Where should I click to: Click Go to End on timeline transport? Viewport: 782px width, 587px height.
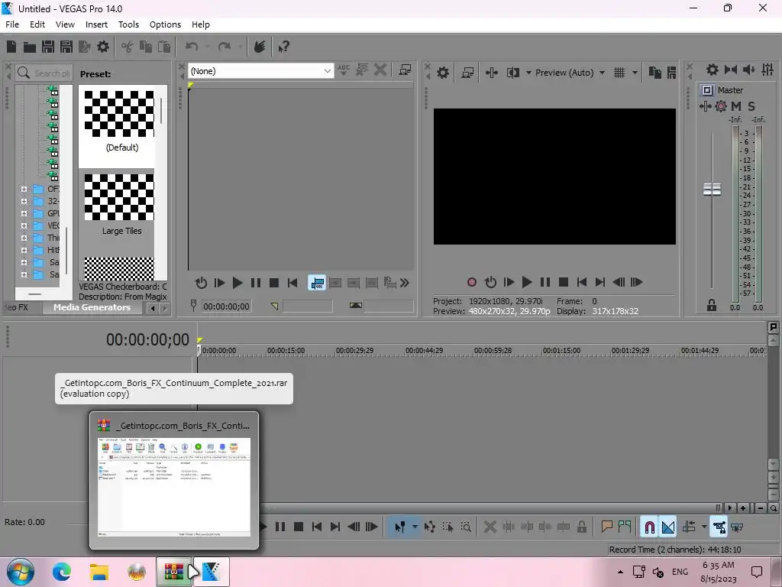point(335,527)
